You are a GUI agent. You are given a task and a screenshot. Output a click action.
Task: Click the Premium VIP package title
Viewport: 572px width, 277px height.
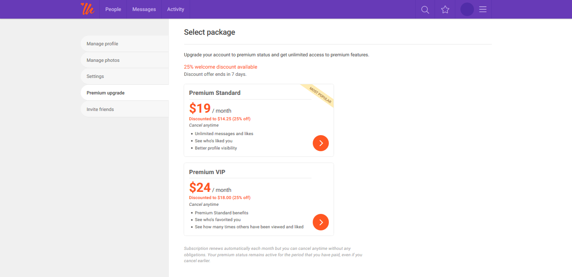[207, 172]
